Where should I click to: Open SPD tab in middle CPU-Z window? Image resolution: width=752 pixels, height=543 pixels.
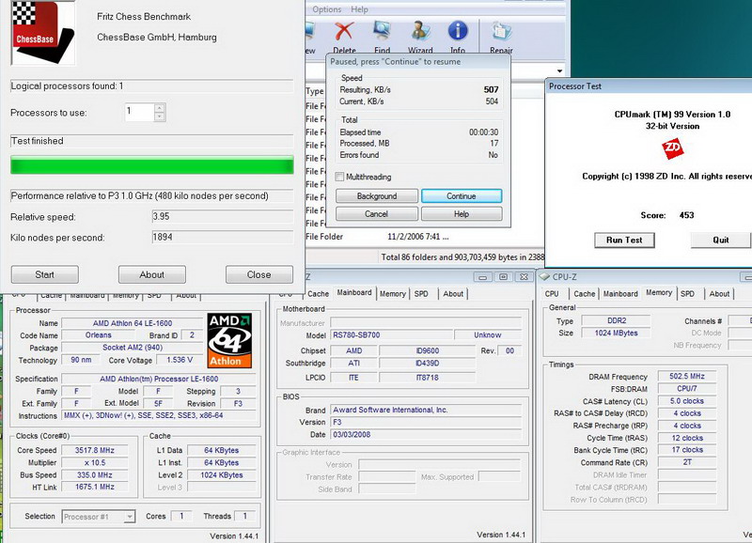coord(421,294)
